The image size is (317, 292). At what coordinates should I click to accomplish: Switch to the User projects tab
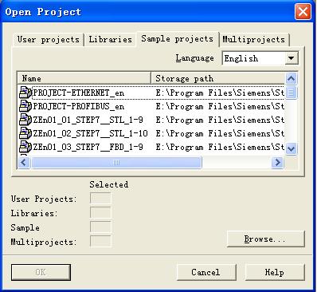click(49, 40)
